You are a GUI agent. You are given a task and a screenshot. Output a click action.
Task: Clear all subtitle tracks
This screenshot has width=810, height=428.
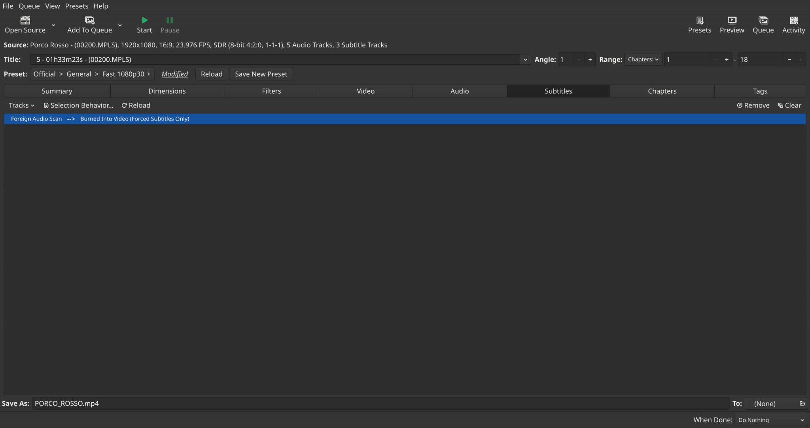coord(789,106)
